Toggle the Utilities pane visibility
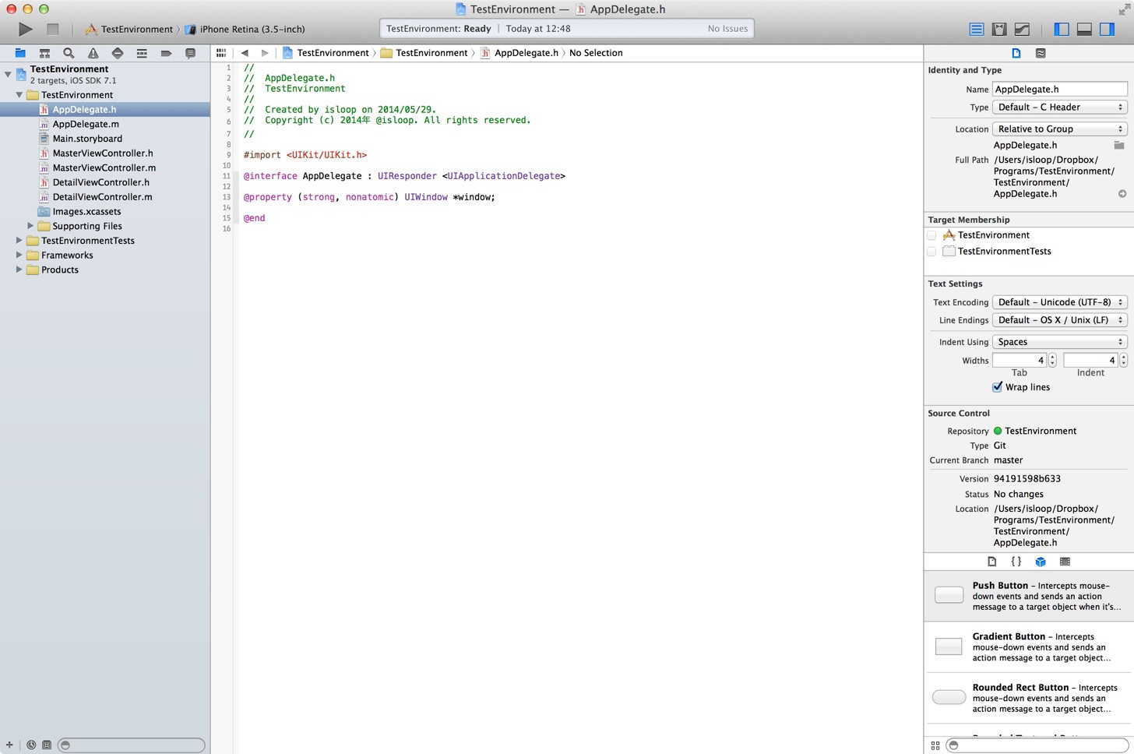Viewport: 1134px width, 754px height. (x=1107, y=29)
